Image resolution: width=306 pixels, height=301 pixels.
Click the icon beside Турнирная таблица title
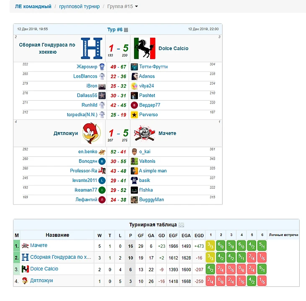182,225
